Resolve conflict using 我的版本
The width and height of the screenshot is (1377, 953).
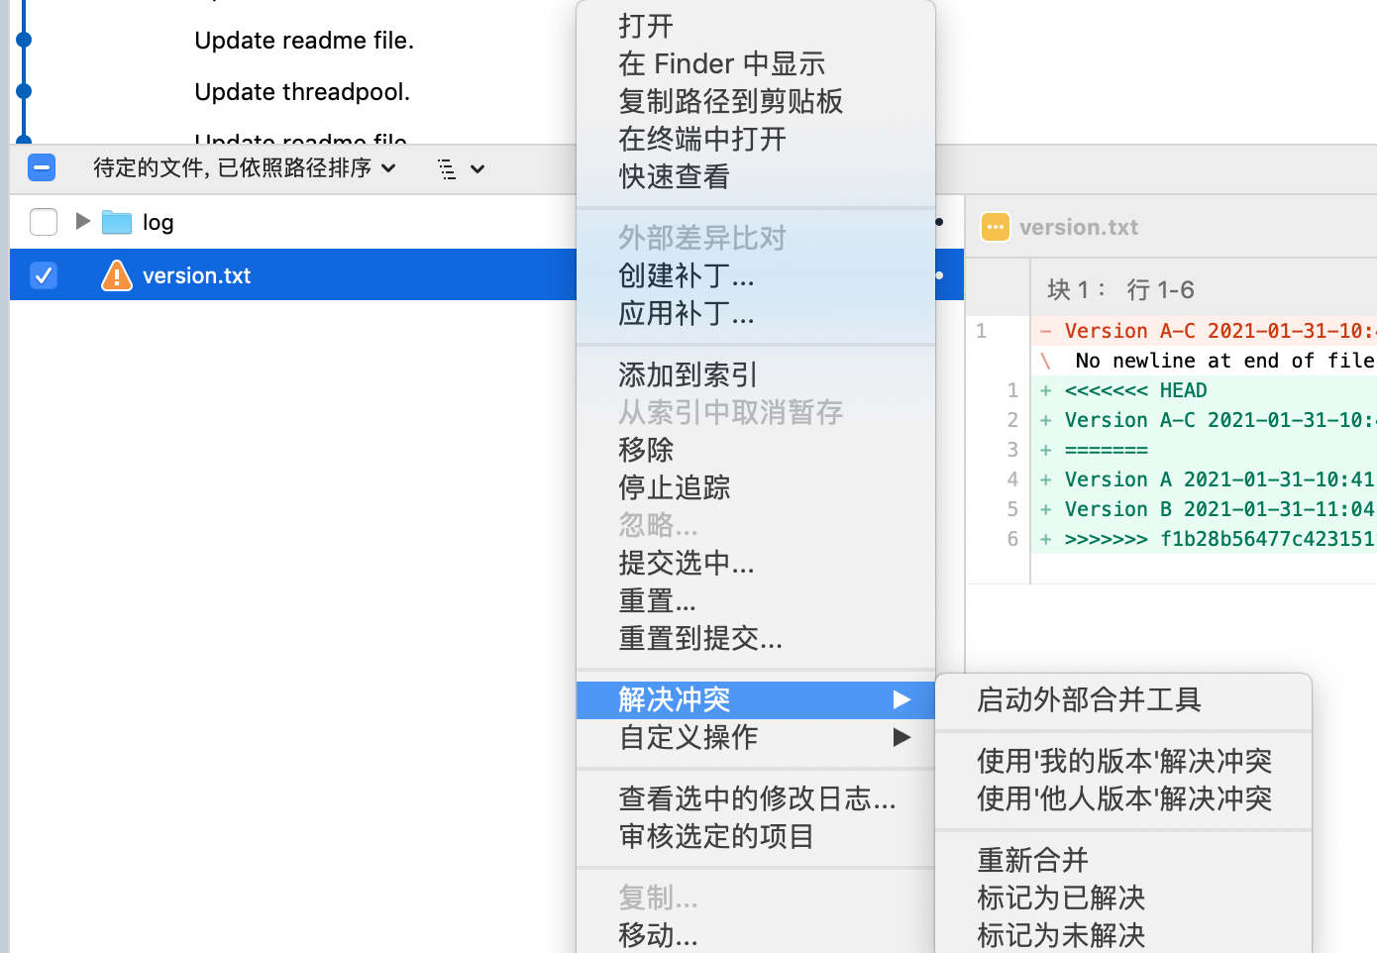click(1124, 761)
